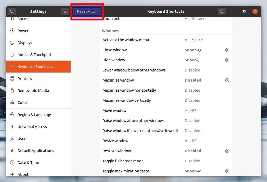
Task: Reset the Restore window shortcut
Action: [x=227, y=151]
